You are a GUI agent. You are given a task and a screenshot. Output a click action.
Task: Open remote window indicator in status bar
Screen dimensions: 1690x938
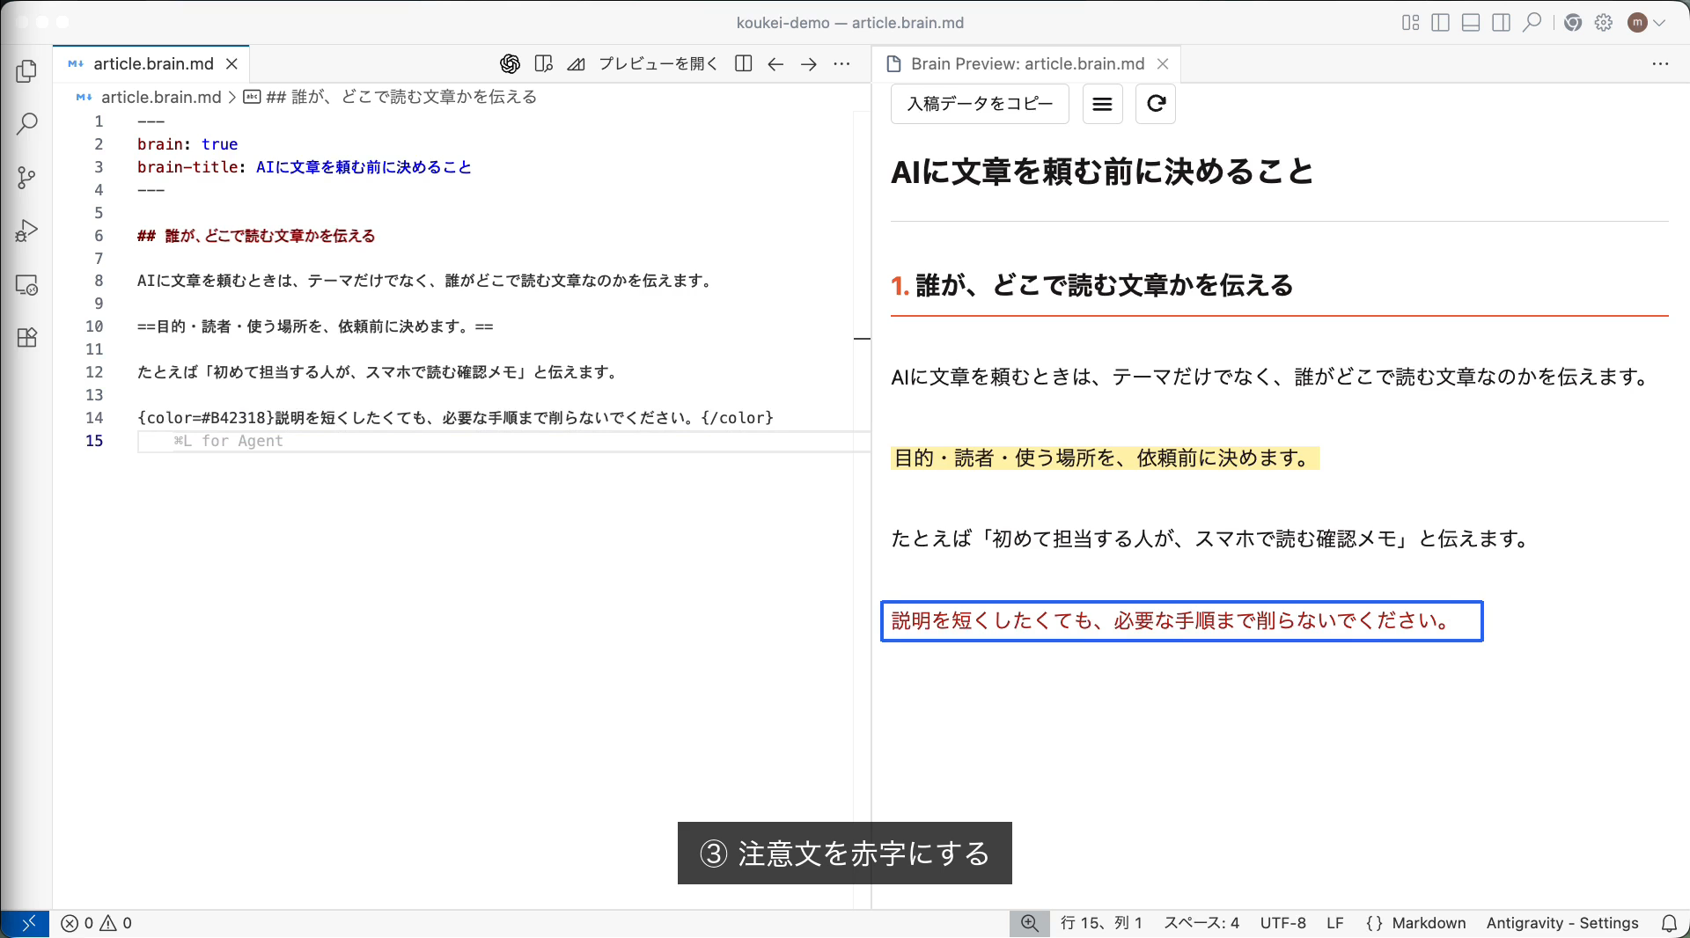(26, 923)
